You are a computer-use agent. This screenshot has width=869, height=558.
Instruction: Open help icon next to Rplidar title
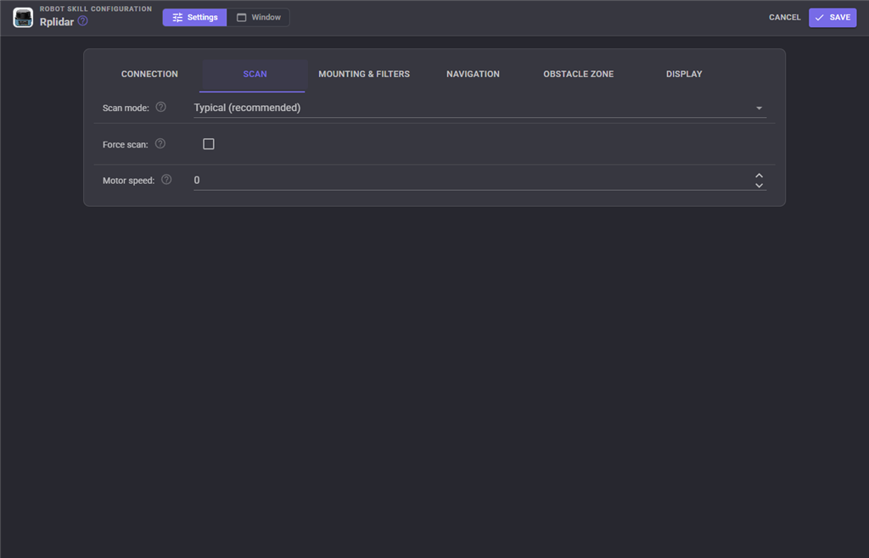coord(82,21)
